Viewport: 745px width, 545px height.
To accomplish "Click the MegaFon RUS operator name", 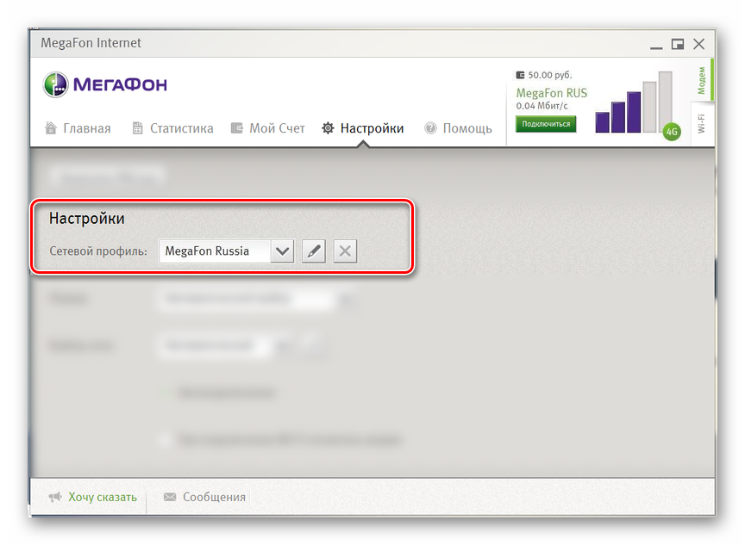I will coord(552,93).
